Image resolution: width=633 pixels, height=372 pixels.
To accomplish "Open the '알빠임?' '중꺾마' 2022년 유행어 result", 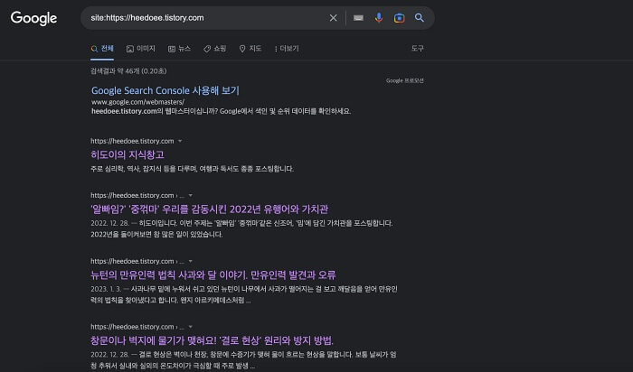I will pyautogui.click(x=210, y=209).
